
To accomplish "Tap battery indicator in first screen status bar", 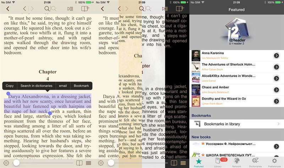I will (88, 2).
